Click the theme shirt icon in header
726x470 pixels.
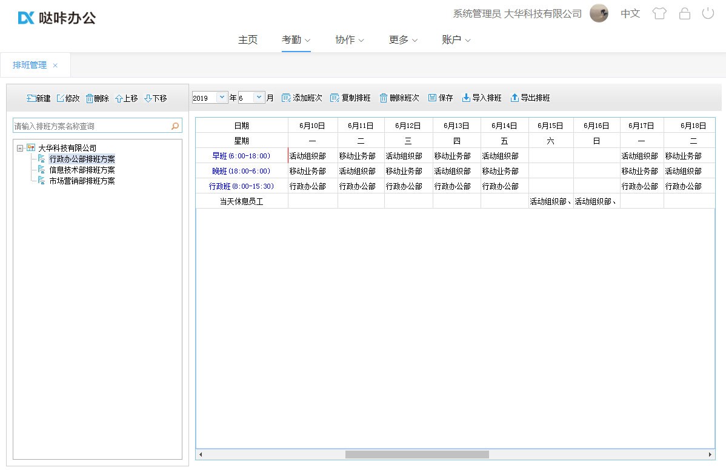point(659,13)
